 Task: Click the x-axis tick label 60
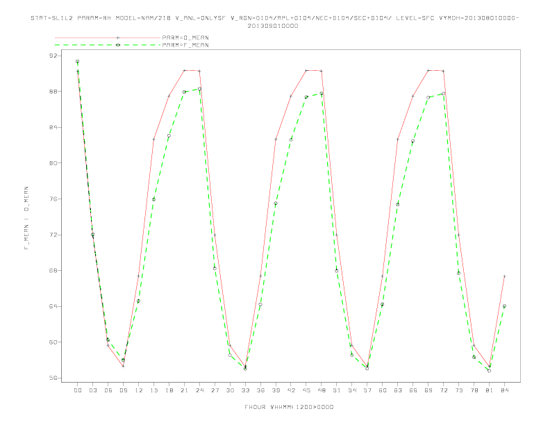pyautogui.click(x=383, y=390)
